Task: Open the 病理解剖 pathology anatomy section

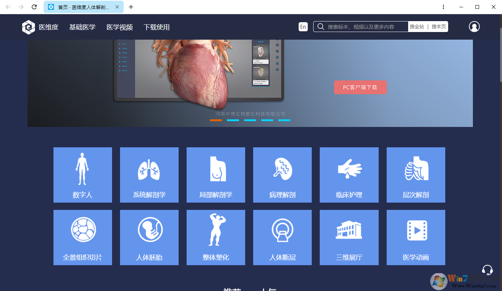Action: (x=282, y=175)
